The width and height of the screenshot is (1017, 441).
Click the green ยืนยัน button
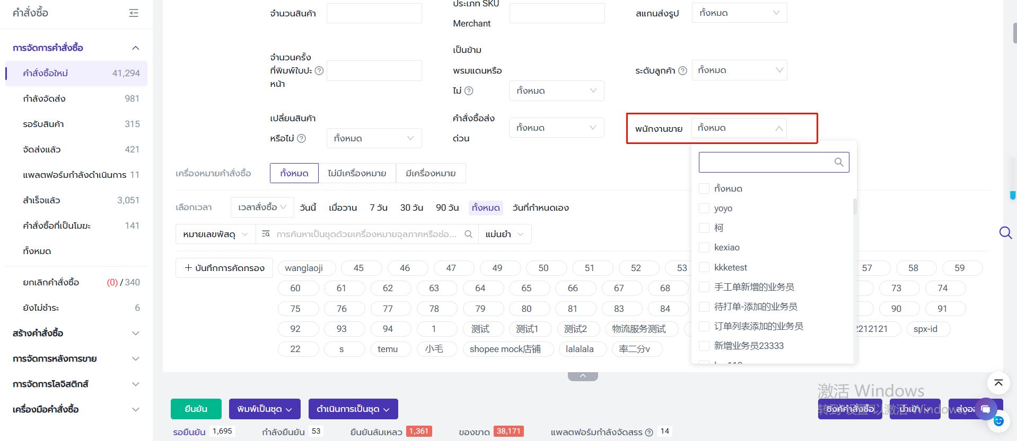coord(196,409)
